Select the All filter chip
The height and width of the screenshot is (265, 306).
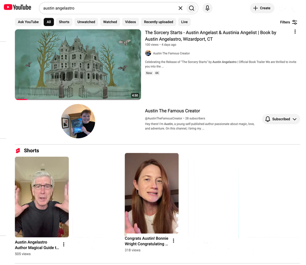pos(49,22)
